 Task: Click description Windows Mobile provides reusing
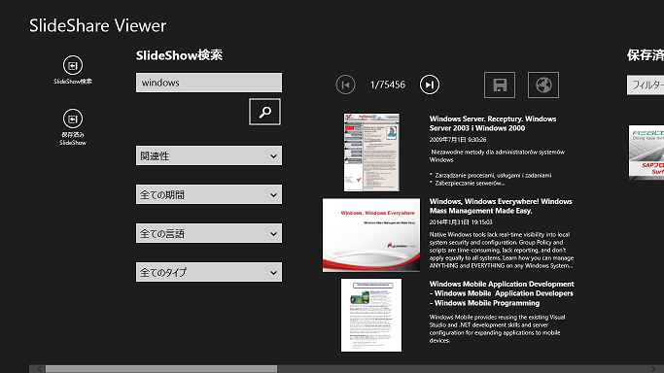click(497, 328)
